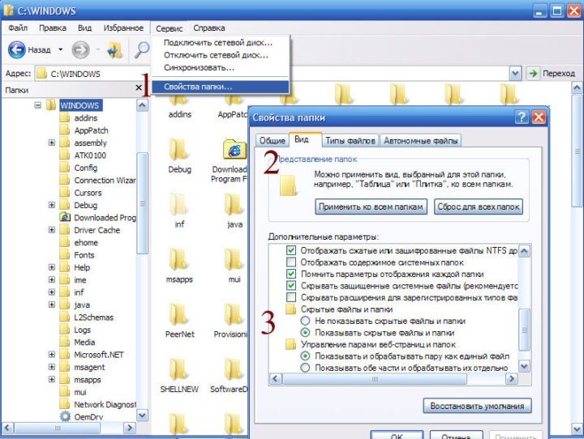Viewport: 584px width, 439px height.
Task: Open the Debug folder icon in file pane
Action: click(x=179, y=151)
